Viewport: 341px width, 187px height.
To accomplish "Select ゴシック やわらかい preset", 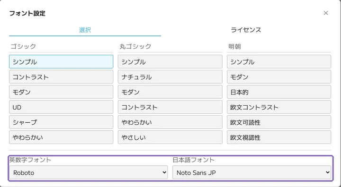I will [61, 137].
